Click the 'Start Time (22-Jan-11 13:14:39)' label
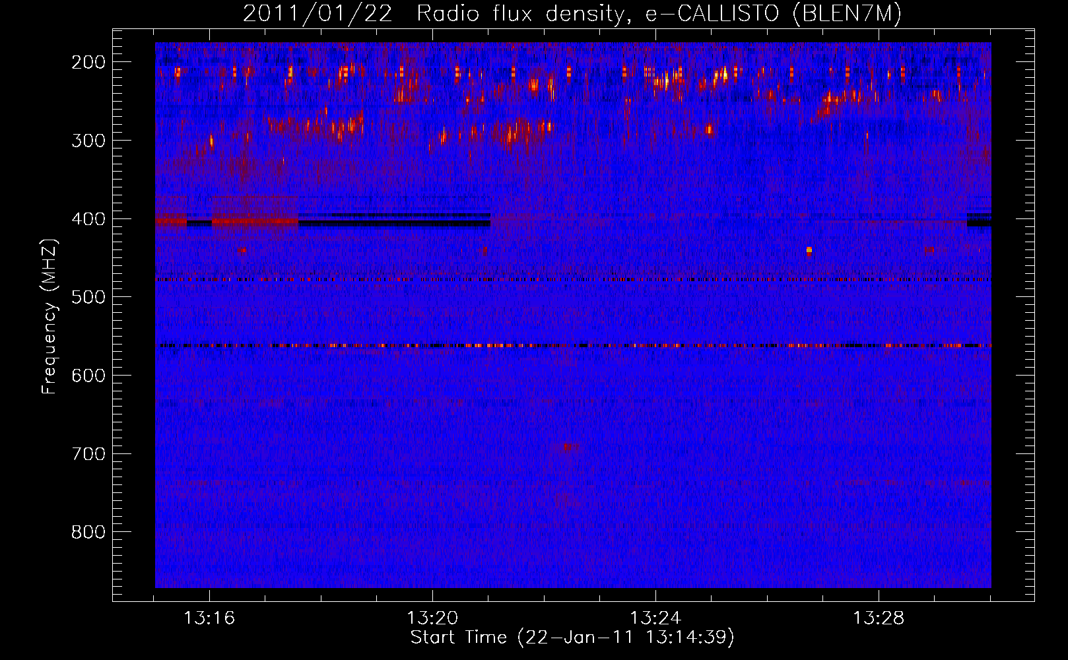The height and width of the screenshot is (660, 1068). click(x=572, y=638)
